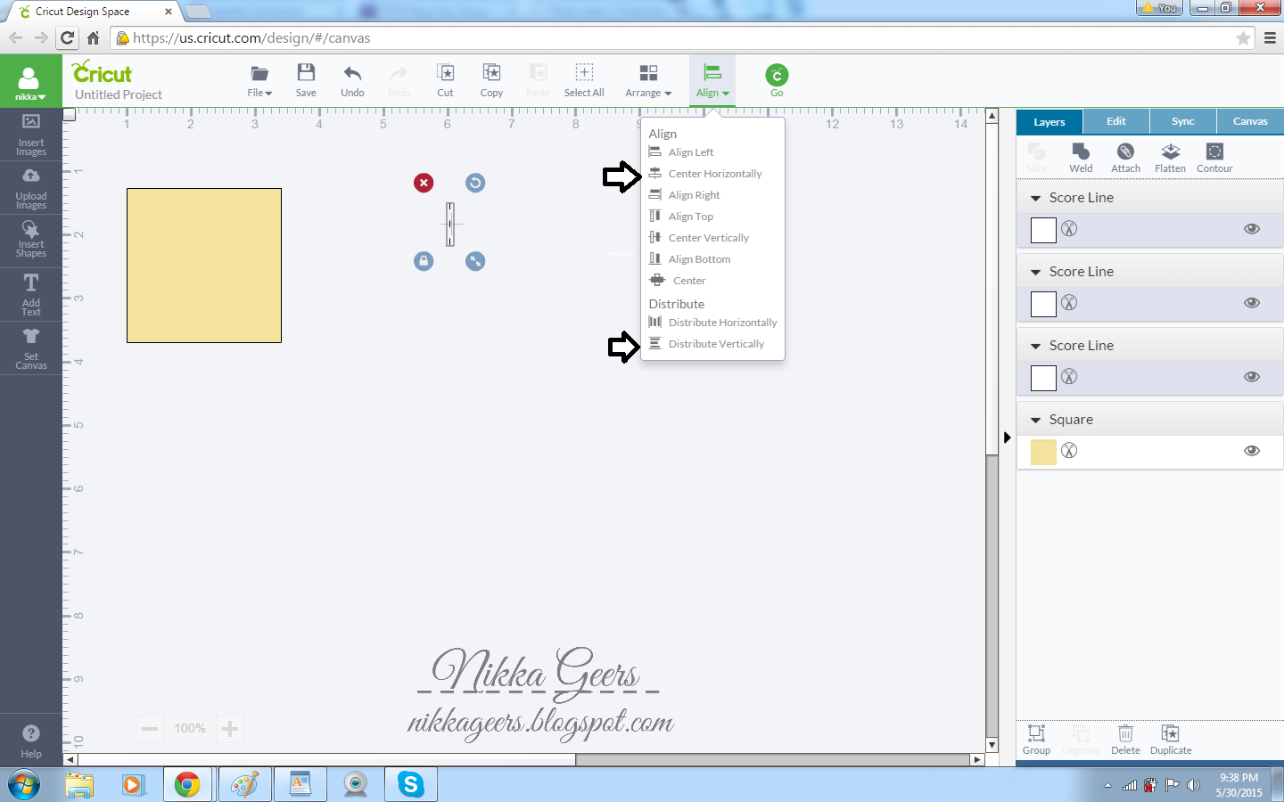Click the Upload Images sidebar icon
Viewport: 1284px width, 802px height.
click(30, 186)
